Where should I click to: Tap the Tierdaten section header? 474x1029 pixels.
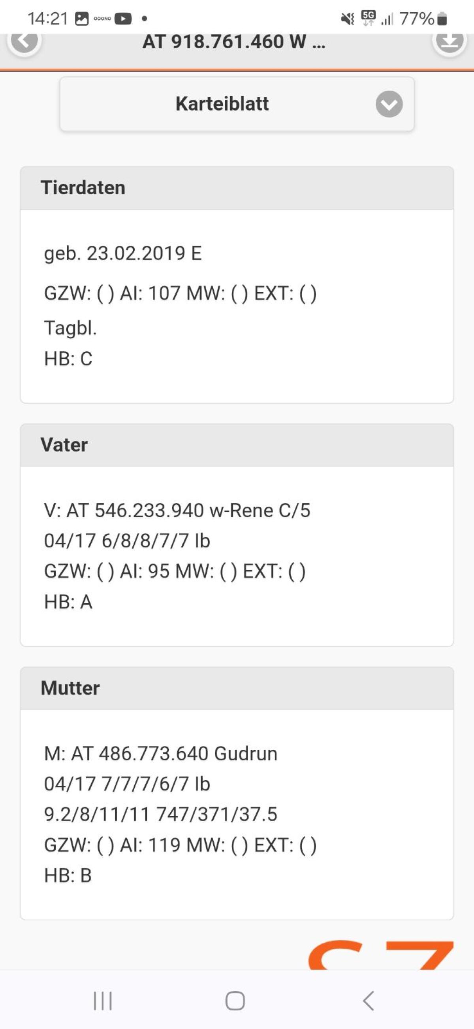coord(237,188)
